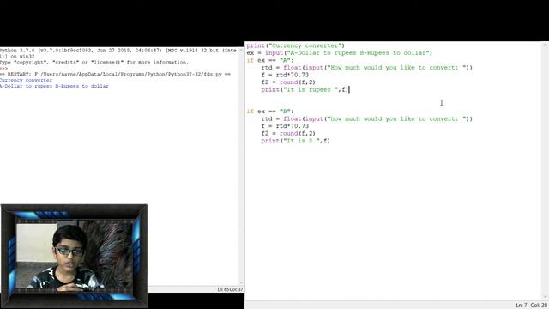Click the print("It is rupees ",f) line
The image size is (549, 309).
305,89
